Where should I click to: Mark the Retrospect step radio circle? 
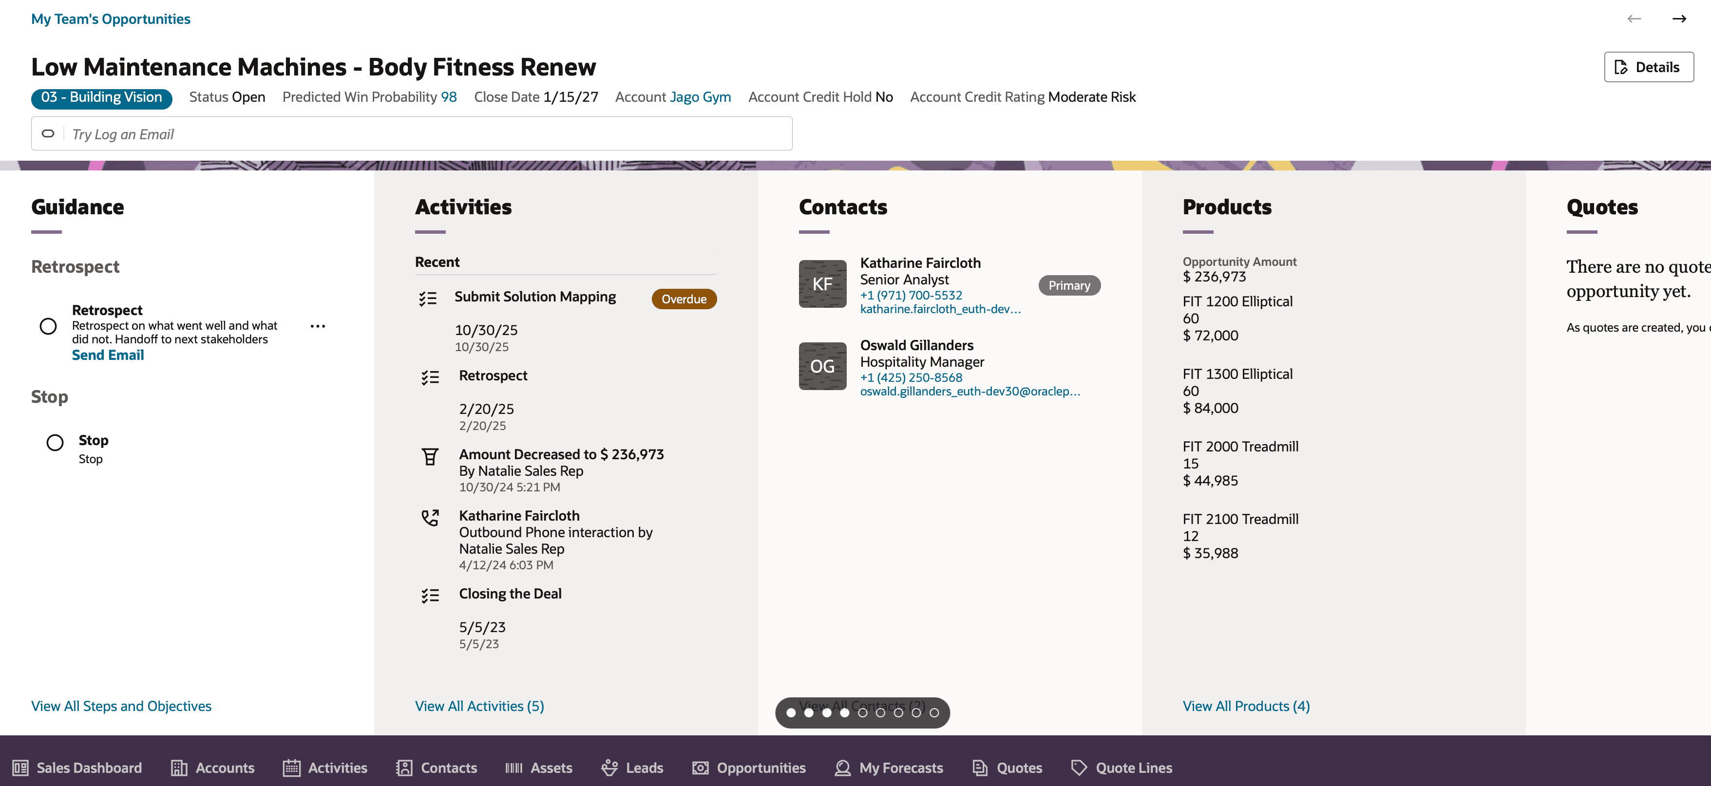click(x=48, y=326)
